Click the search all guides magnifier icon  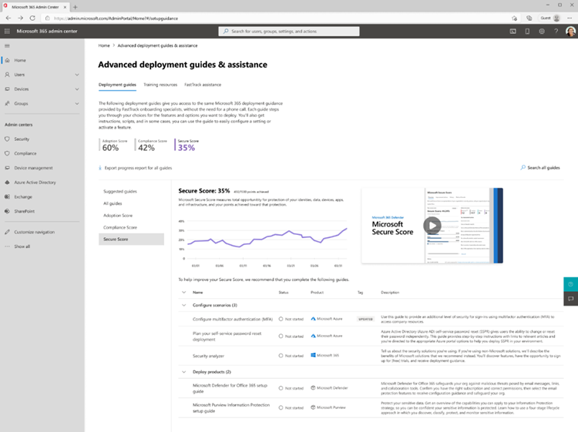[523, 168]
